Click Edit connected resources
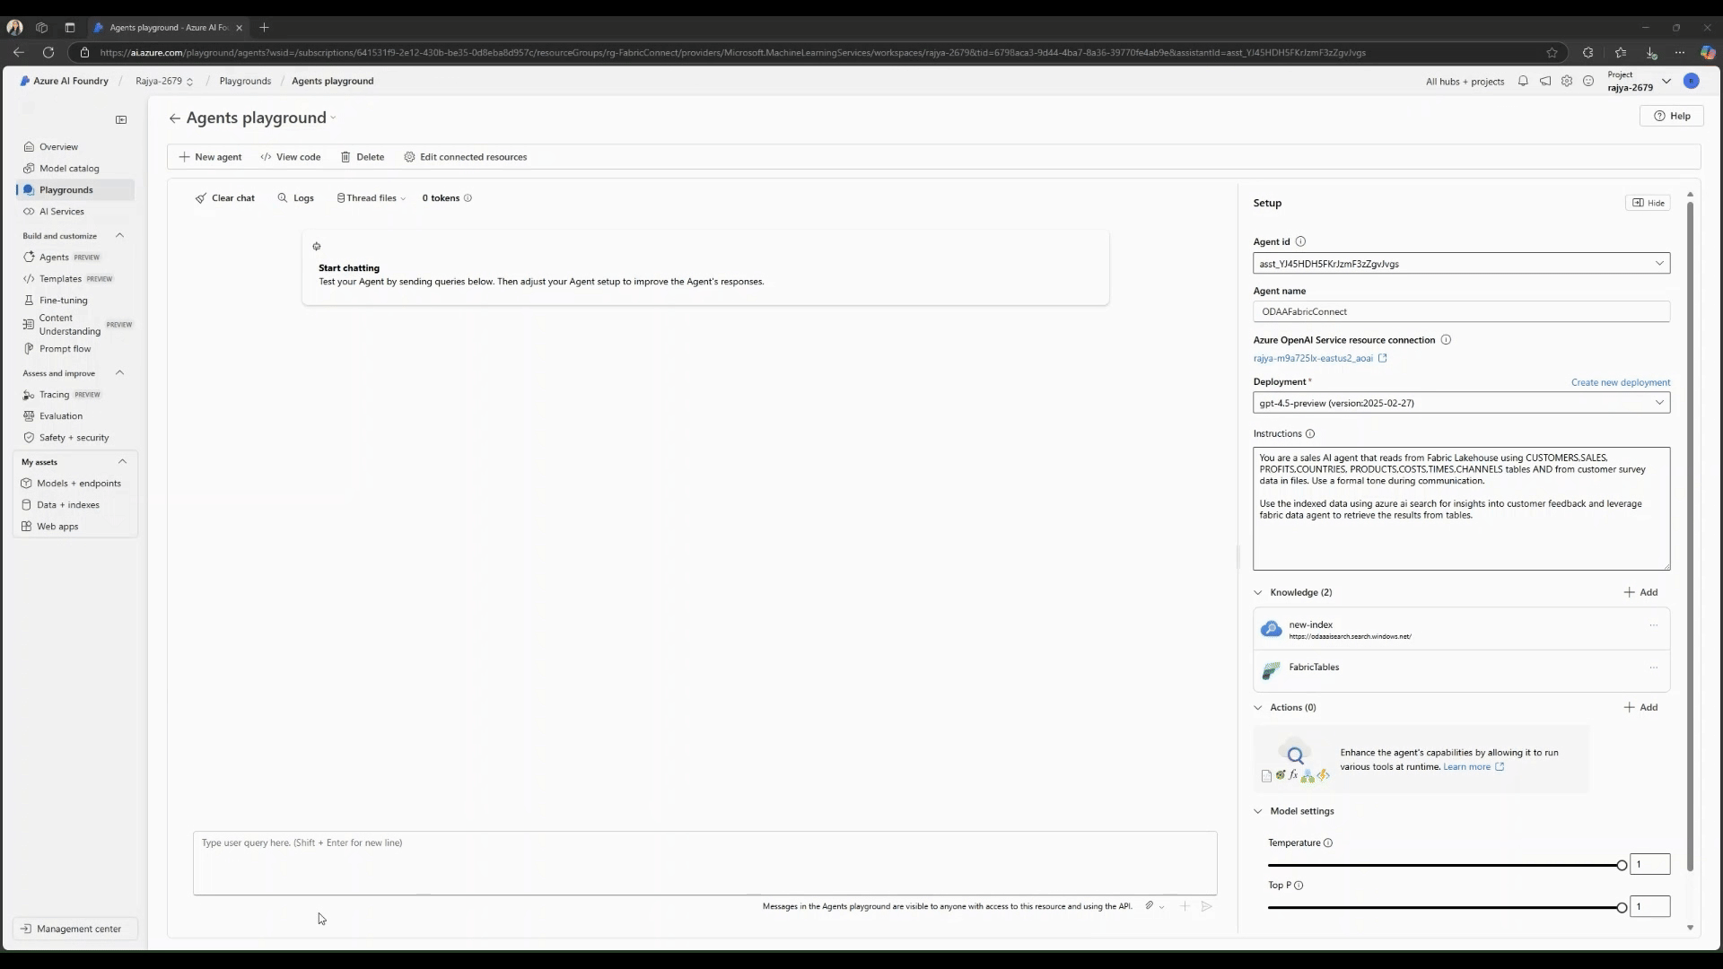This screenshot has height=969, width=1723. [466, 157]
